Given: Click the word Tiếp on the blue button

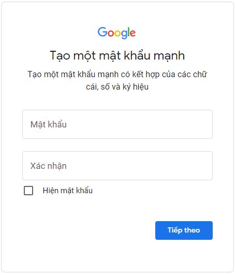Looking at the screenshot, I should click(175, 230).
